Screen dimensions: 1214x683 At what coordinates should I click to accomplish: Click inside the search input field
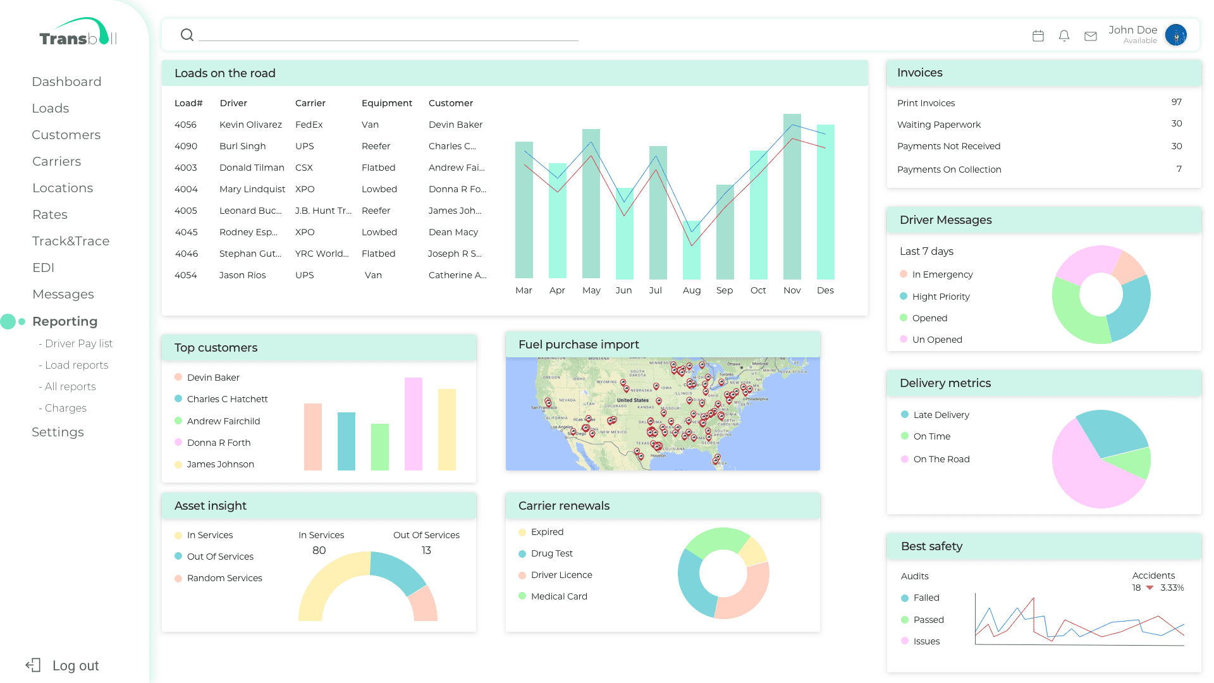tap(388, 35)
